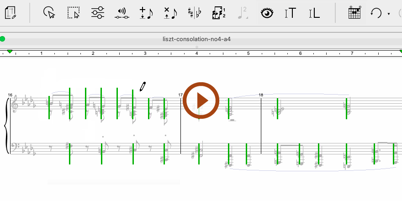The width and height of the screenshot is (402, 201).
Task: Open the volume speaker slider tool
Action: [122, 13]
